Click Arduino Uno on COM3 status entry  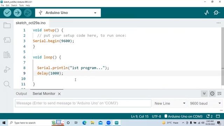[183, 117]
